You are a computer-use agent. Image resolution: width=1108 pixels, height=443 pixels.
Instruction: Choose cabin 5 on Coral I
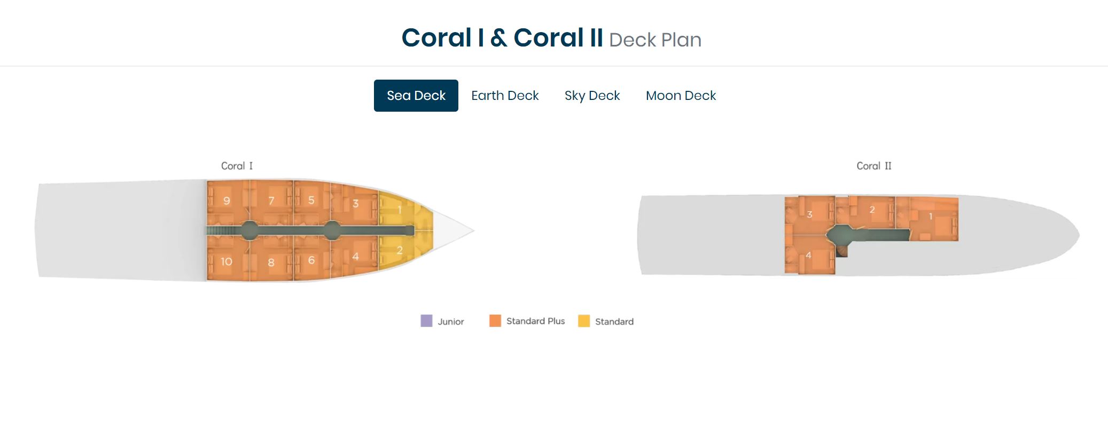(311, 202)
